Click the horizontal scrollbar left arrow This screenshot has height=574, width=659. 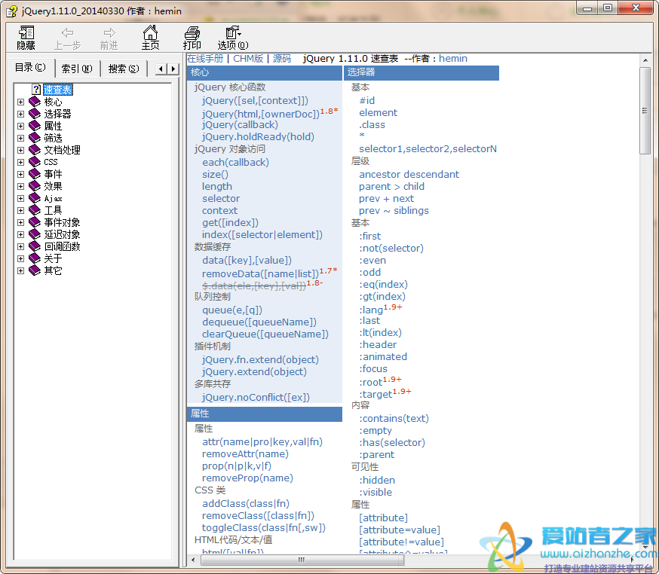click(193, 560)
